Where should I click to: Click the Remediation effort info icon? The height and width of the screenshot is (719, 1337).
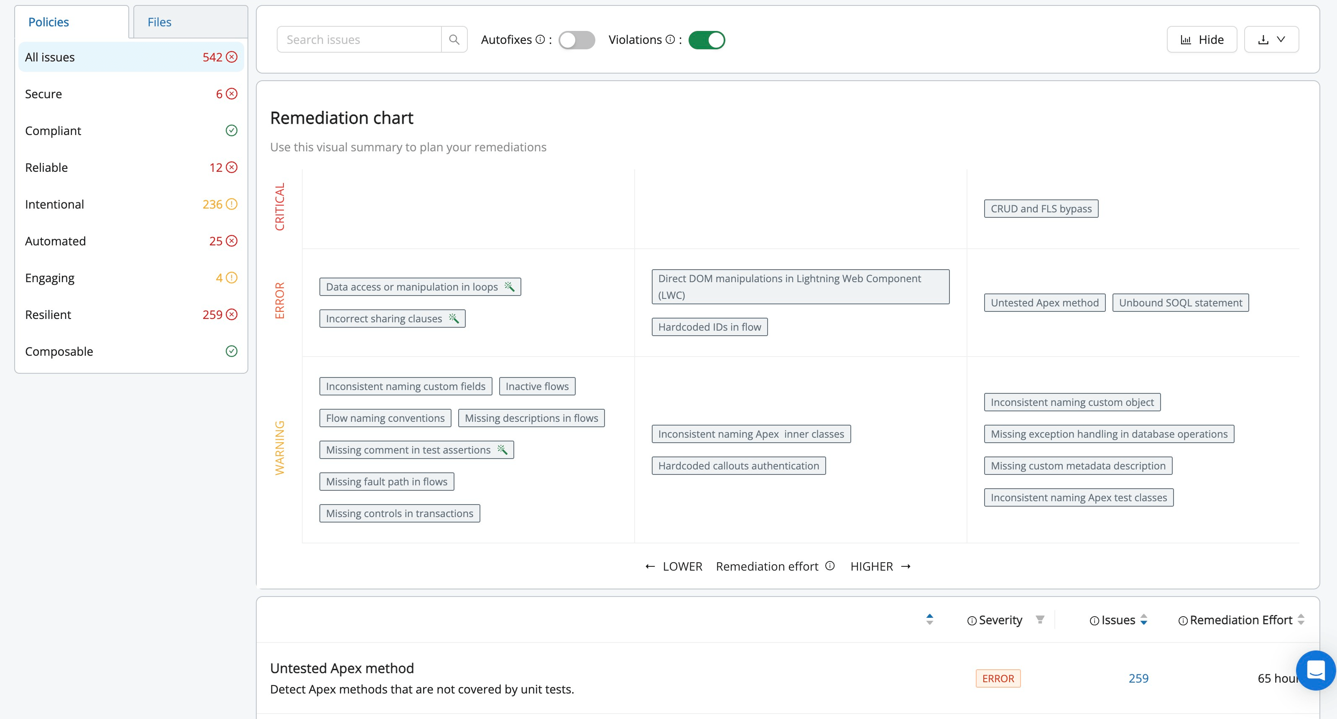pyautogui.click(x=830, y=566)
